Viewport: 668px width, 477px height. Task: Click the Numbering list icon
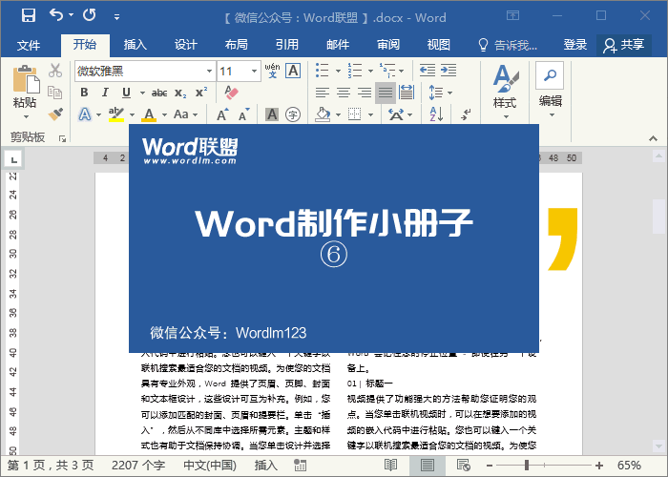354,71
